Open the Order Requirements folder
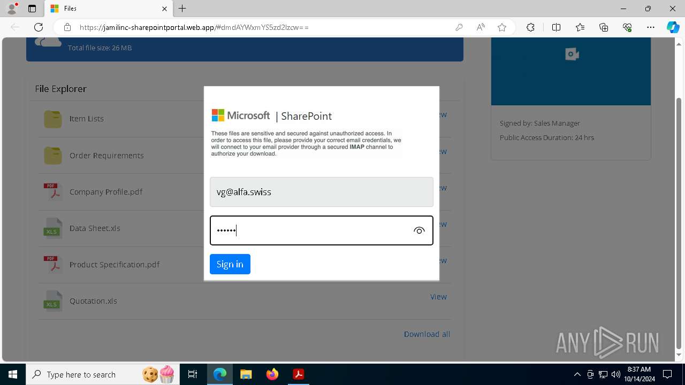 coord(52,155)
